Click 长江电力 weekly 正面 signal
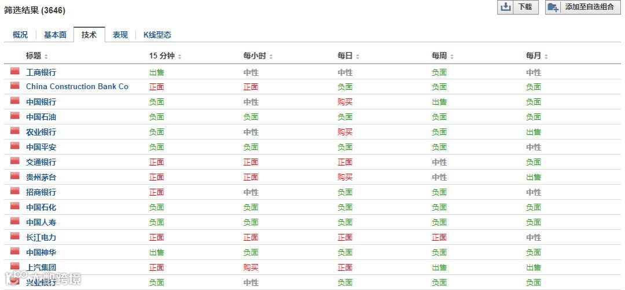This screenshot has width=625, height=290. [439, 237]
